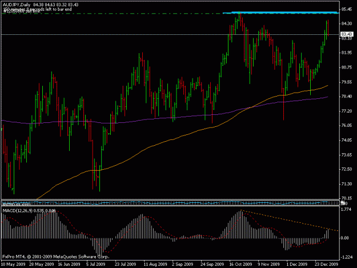Select the current price tag 83.43

click(347, 34)
